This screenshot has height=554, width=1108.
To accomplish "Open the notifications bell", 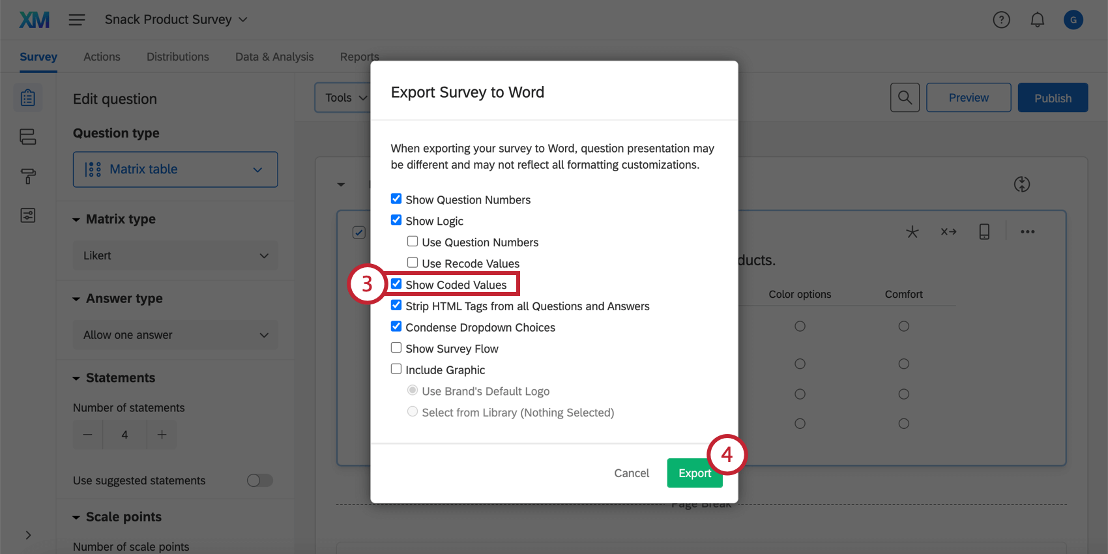I will (x=1037, y=20).
